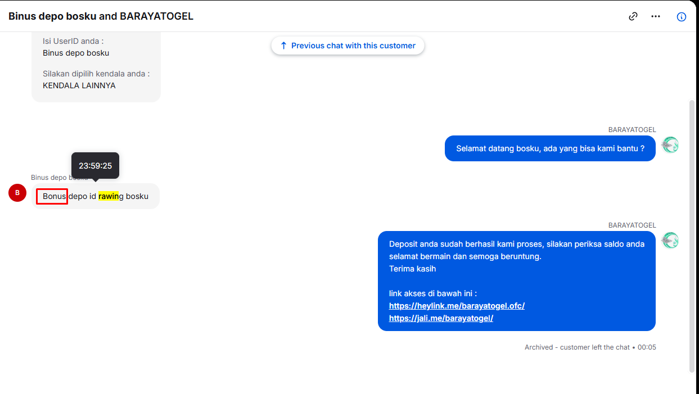Click the 'Selamat datang bosku' message bubble
The width and height of the screenshot is (699, 394).
(x=550, y=148)
